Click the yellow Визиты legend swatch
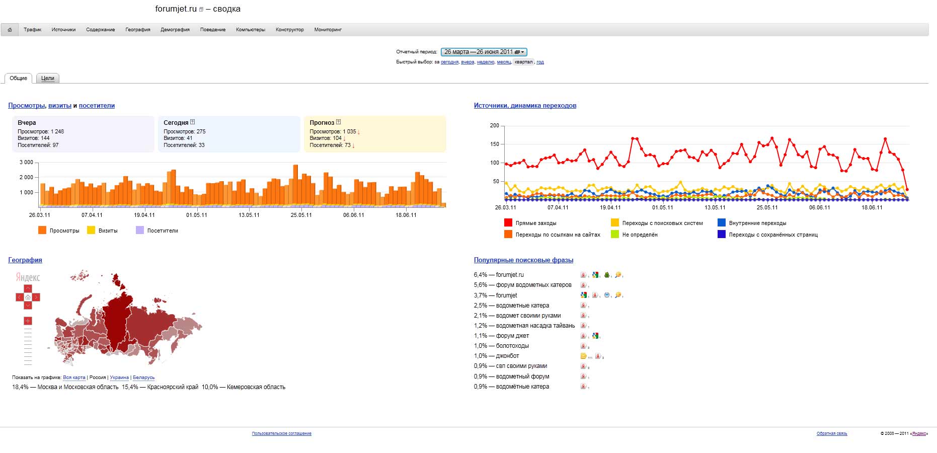 point(91,230)
